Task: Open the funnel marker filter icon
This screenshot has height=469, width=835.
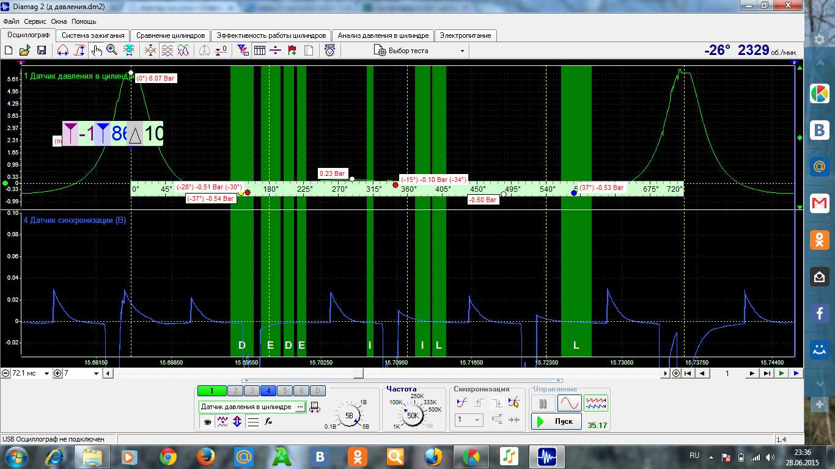Action: pos(243,51)
